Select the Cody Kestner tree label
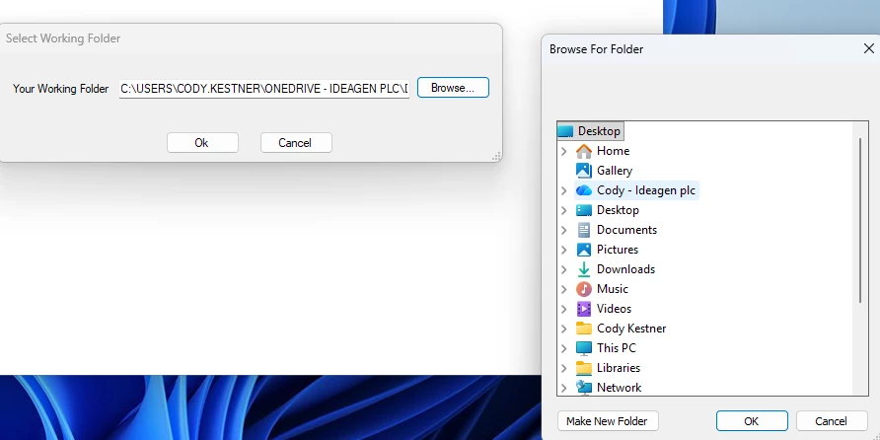The height and width of the screenshot is (440, 880). (631, 329)
